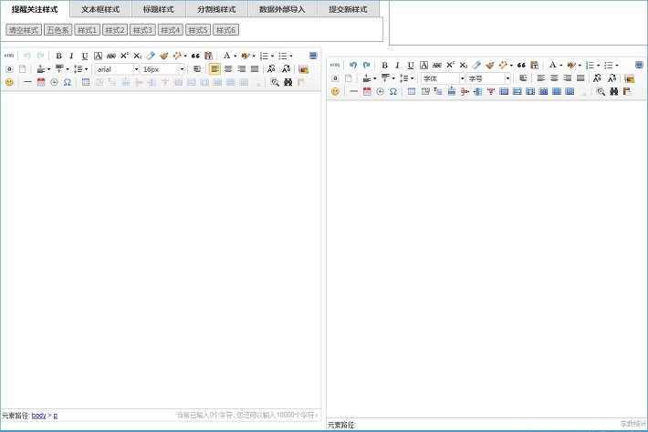Toggle underline in left editor
The height and width of the screenshot is (432, 648).
pos(85,56)
